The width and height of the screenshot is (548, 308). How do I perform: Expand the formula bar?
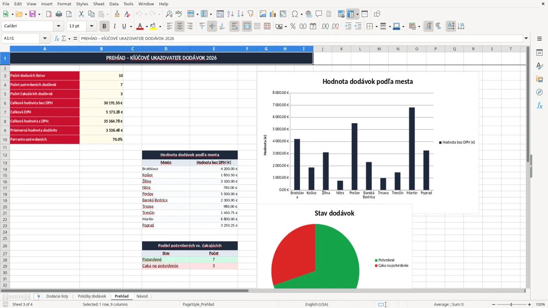click(526, 39)
